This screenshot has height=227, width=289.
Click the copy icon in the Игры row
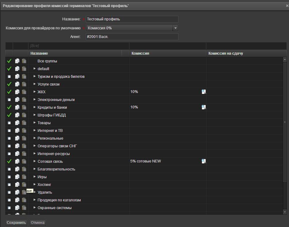17,177
